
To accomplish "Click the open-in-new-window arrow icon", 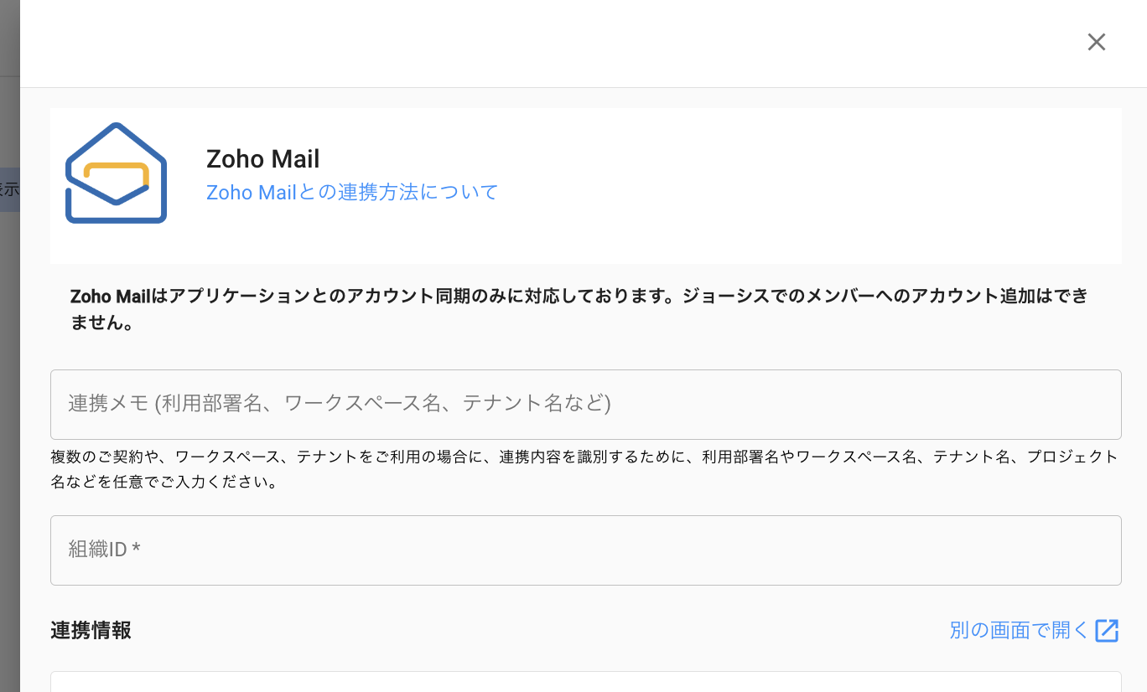I will 1107,631.
